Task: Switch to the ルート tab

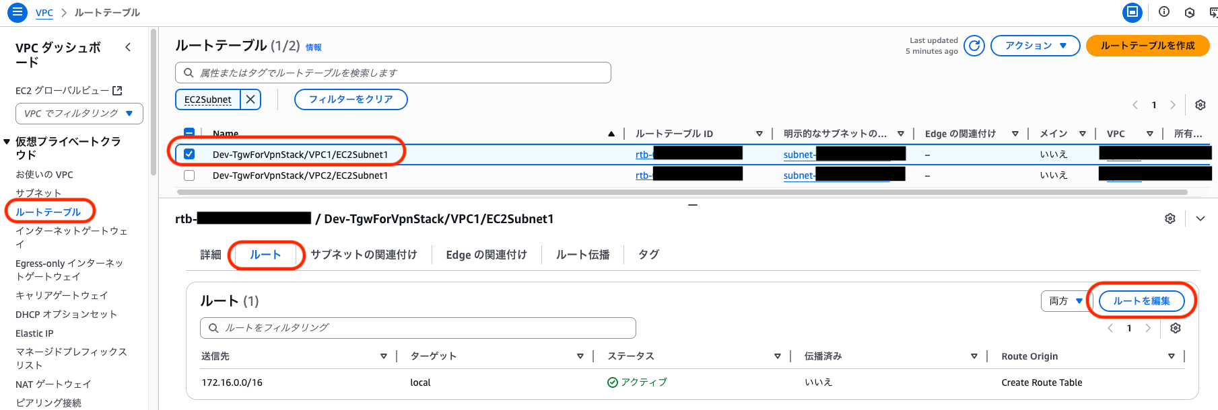Action: pyautogui.click(x=265, y=255)
